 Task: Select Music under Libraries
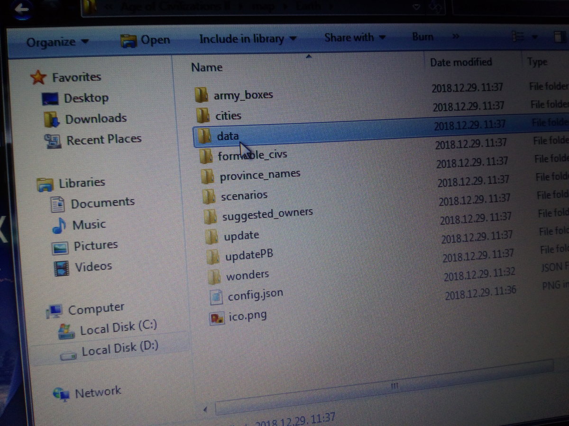click(x=89, y=225)
